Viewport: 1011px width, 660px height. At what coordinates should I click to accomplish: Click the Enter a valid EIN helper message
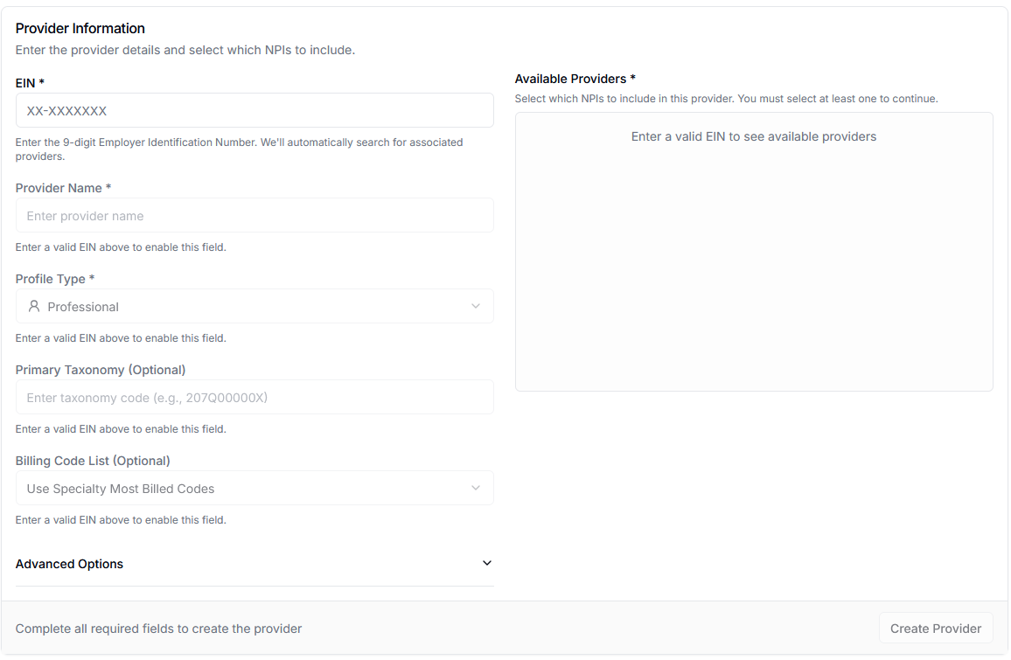121,247
